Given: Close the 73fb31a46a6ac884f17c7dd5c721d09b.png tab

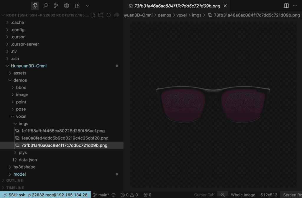Looking at the screenshot, I should [225, 6].
